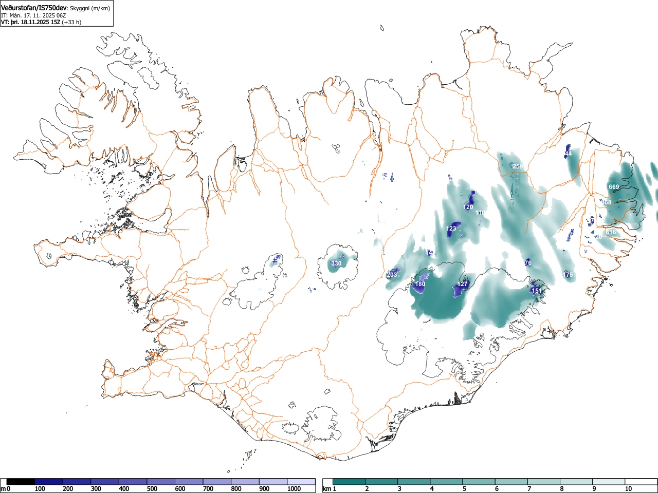Click the 120 visibility value label
This screenshot has width=658, height=493.
click(x=468, y=207)
